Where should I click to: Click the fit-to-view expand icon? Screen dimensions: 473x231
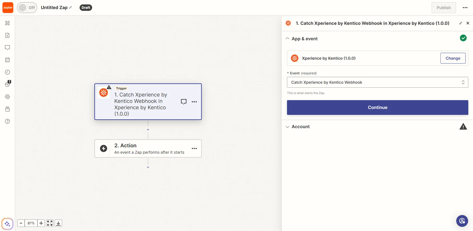[x=50, y=223]
